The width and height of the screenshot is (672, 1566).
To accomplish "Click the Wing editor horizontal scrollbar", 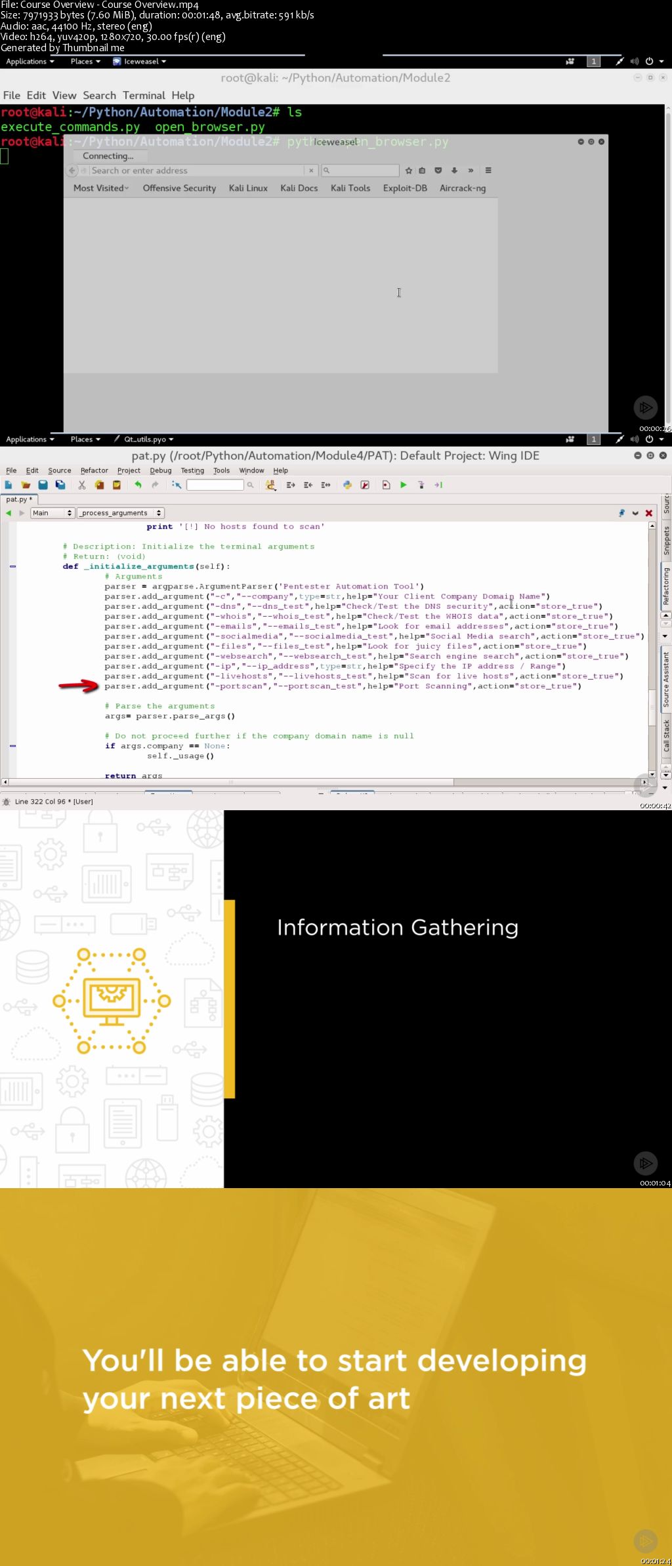I will pyautogui.click(x=326, y=782).
